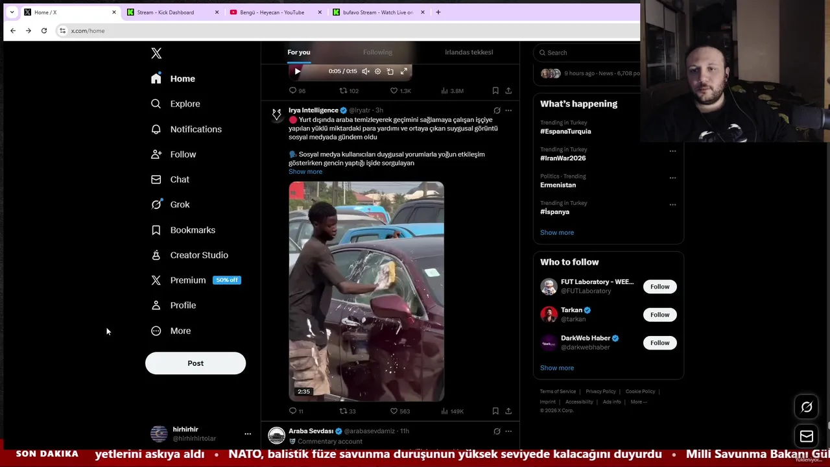This screenshot has height=467, width=830.
Task: Switch to the irlandas tekkesi tab
Action: pyautogui.click(x=469, y=52)
